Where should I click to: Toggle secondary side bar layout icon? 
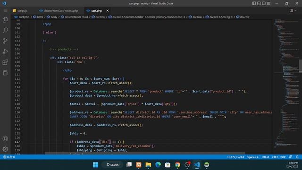pyautogui.click(x=264, y=3)
